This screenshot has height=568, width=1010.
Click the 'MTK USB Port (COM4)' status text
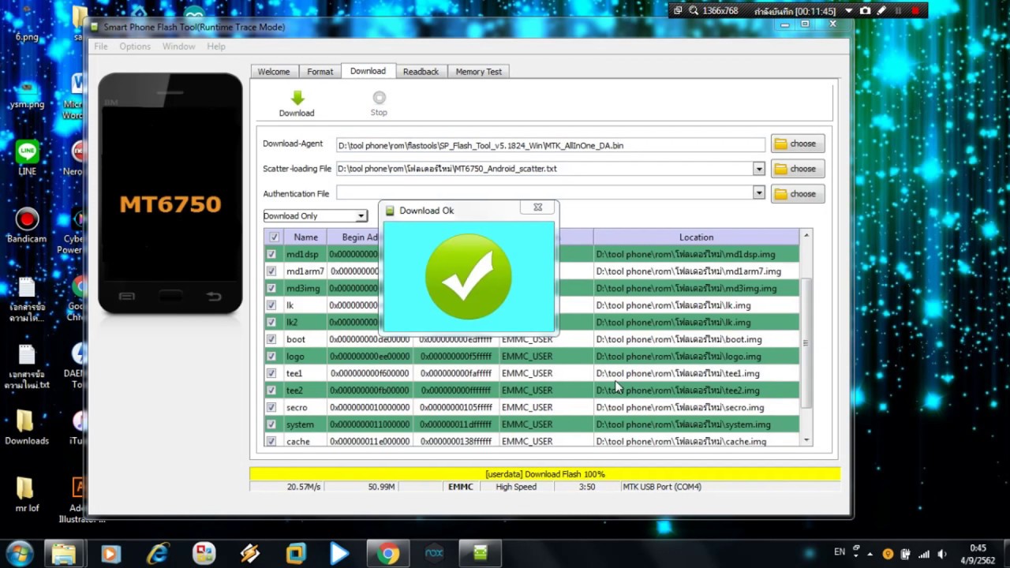pyautogui.click(x=662, y=487)
